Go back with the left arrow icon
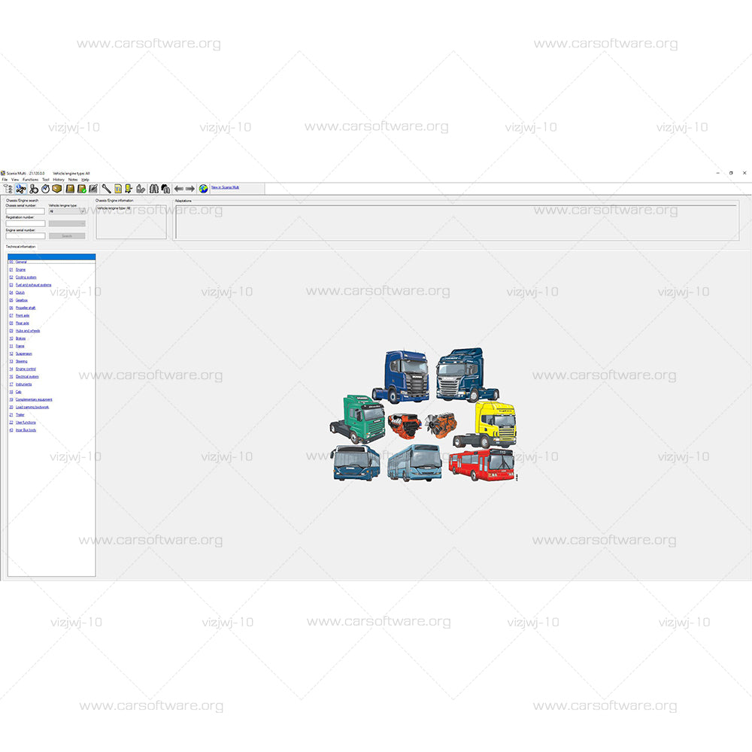The height and width of the screenshot is (752, 752). click(x=179, y=189)
